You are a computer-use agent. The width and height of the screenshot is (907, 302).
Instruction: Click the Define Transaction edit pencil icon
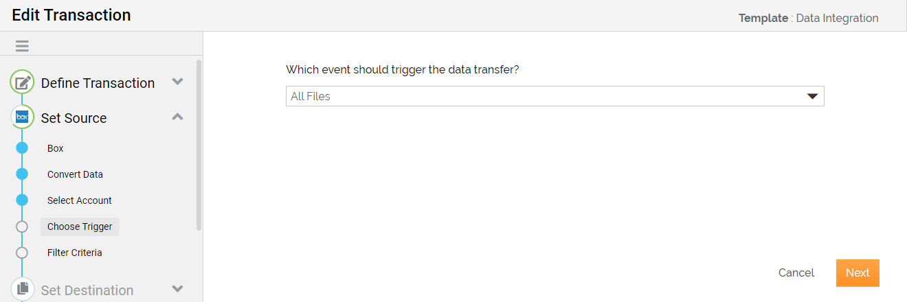point(22,83)
